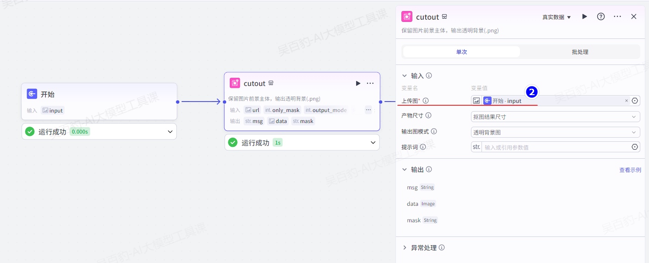Image resolution: width=649 pixels, height=263 pixels.
Task: Click mask String output row in panel
Action: 422,220
